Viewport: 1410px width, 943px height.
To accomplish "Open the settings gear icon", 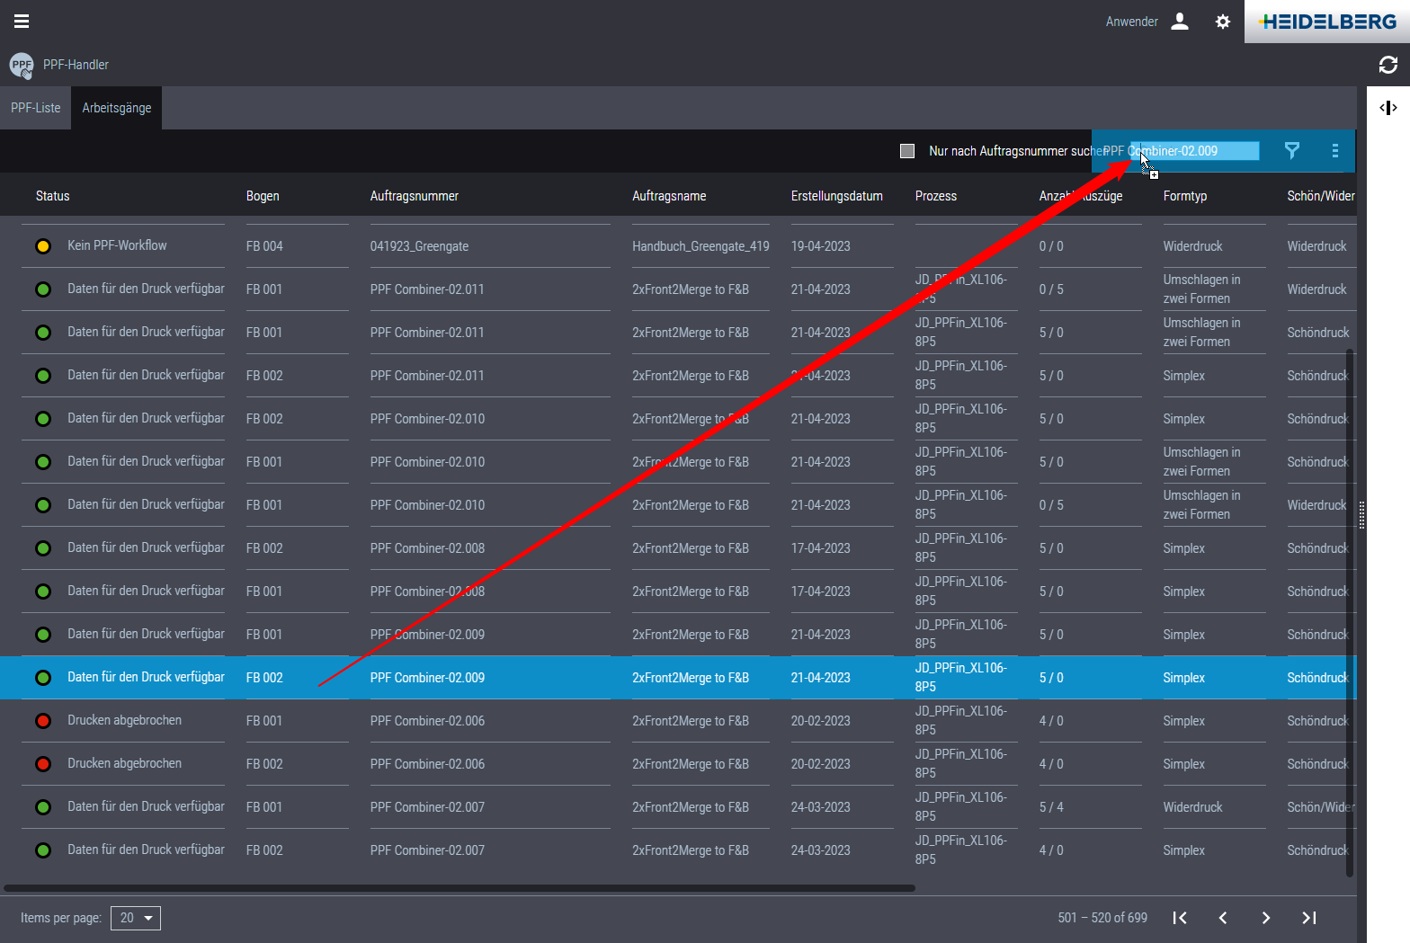I will tap(1222, 22).
